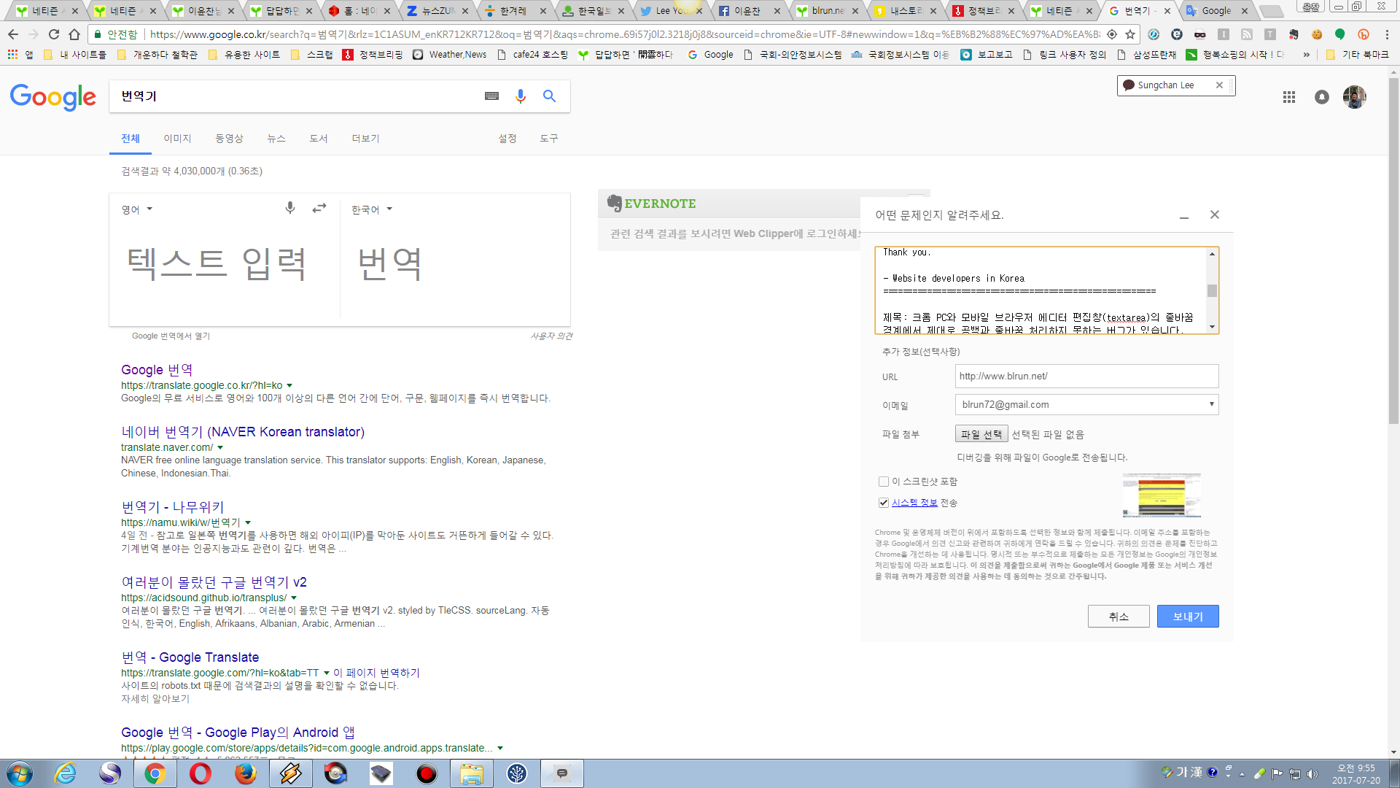Viewport: 1400px width, 788px height.
Task: Minimize the feedback dialog
Action: pyautogui.click(x=1184, y=215)
